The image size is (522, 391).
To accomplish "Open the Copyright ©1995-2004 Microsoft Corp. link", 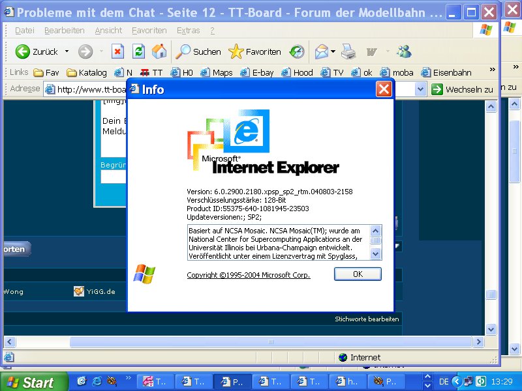I will point(249,275).
